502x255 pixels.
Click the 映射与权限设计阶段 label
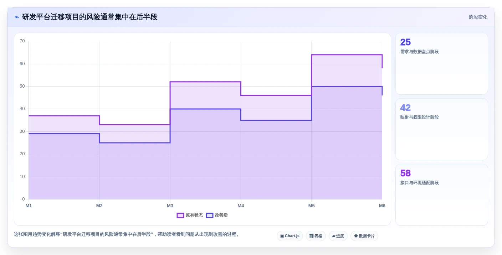pyautogui.click(x=420, y=117)
